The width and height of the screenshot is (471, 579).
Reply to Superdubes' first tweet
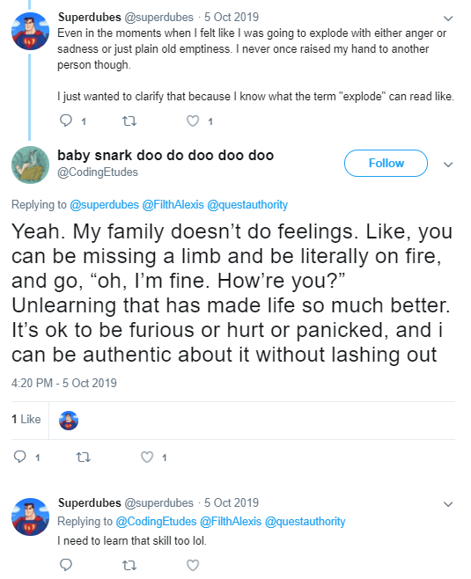pos(66,121)
